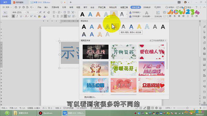Align text right

click(62, 16)
